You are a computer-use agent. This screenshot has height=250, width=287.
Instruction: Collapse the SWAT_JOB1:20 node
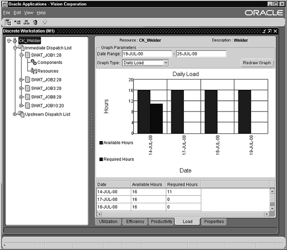point(21,55)
